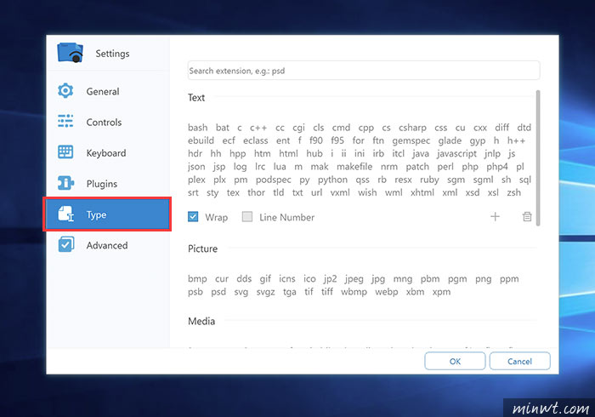Select the 'python' extension
The width and height of the screenshot is (595, 417).
tap(332, 180)
